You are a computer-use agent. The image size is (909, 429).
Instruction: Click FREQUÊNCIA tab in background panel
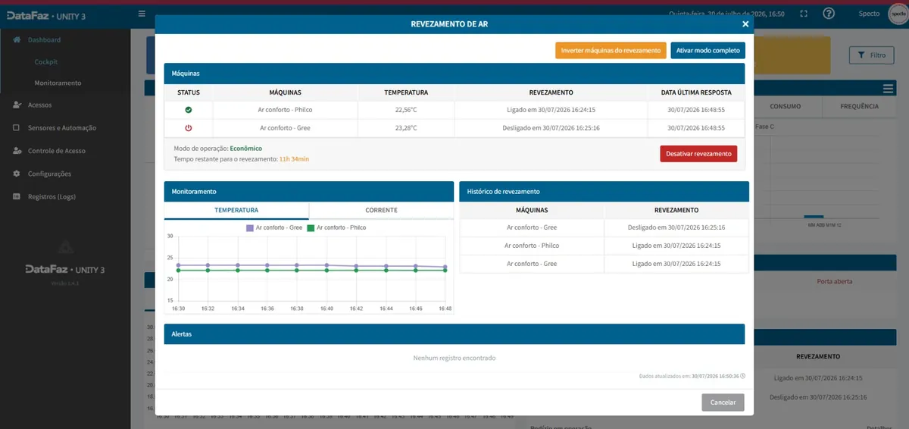click(859, 106)
